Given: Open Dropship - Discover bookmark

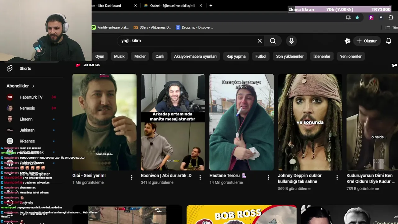Looking at the screenshot, I should 194,27.
